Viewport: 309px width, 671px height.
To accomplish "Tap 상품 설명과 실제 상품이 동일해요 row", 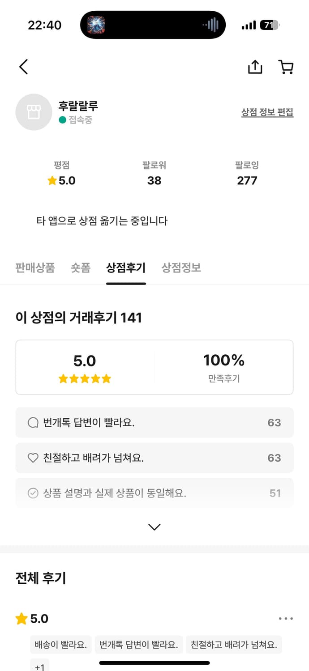I will (154, 493).
